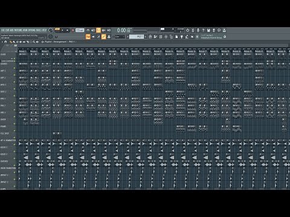Mute the ARP 2 track green light
290x217 pixels.
pyautogui.click(x=14, y=82)
